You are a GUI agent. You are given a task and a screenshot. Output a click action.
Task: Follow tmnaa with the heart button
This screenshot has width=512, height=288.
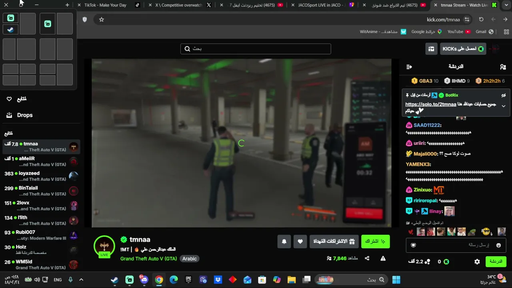tap(300, 242)
